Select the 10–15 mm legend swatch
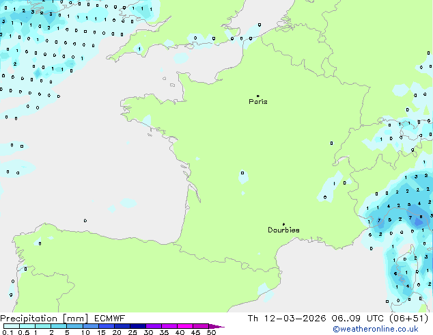Screen dimensions: 433x335 pyautogui.click(x=90, y=326)
